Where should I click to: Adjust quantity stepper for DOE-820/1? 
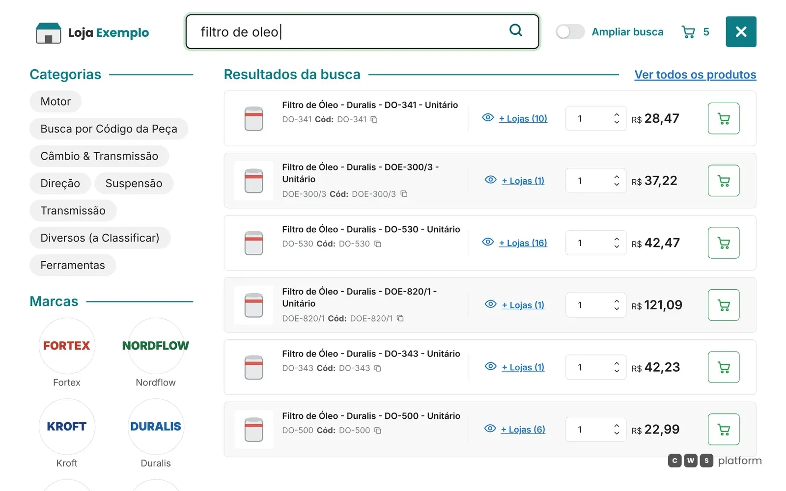coord(617,305)
